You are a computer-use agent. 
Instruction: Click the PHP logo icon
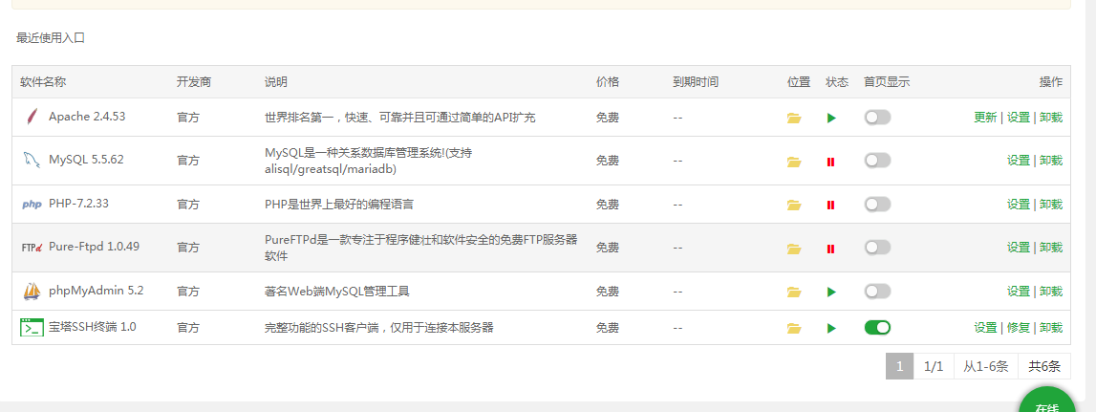click(32, 205)
